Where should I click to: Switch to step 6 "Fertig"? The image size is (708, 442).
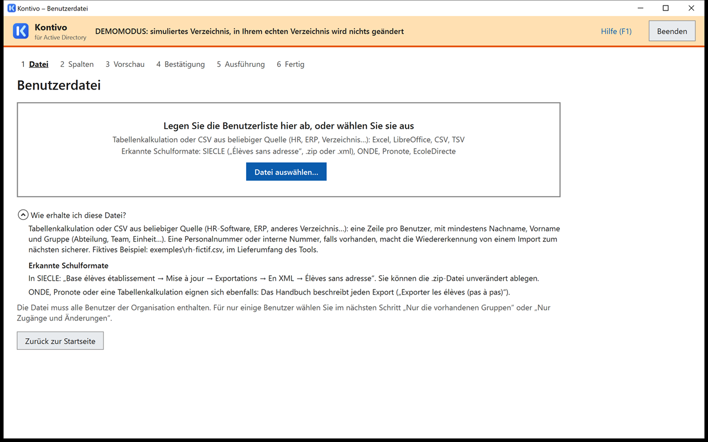click(290, 64)
